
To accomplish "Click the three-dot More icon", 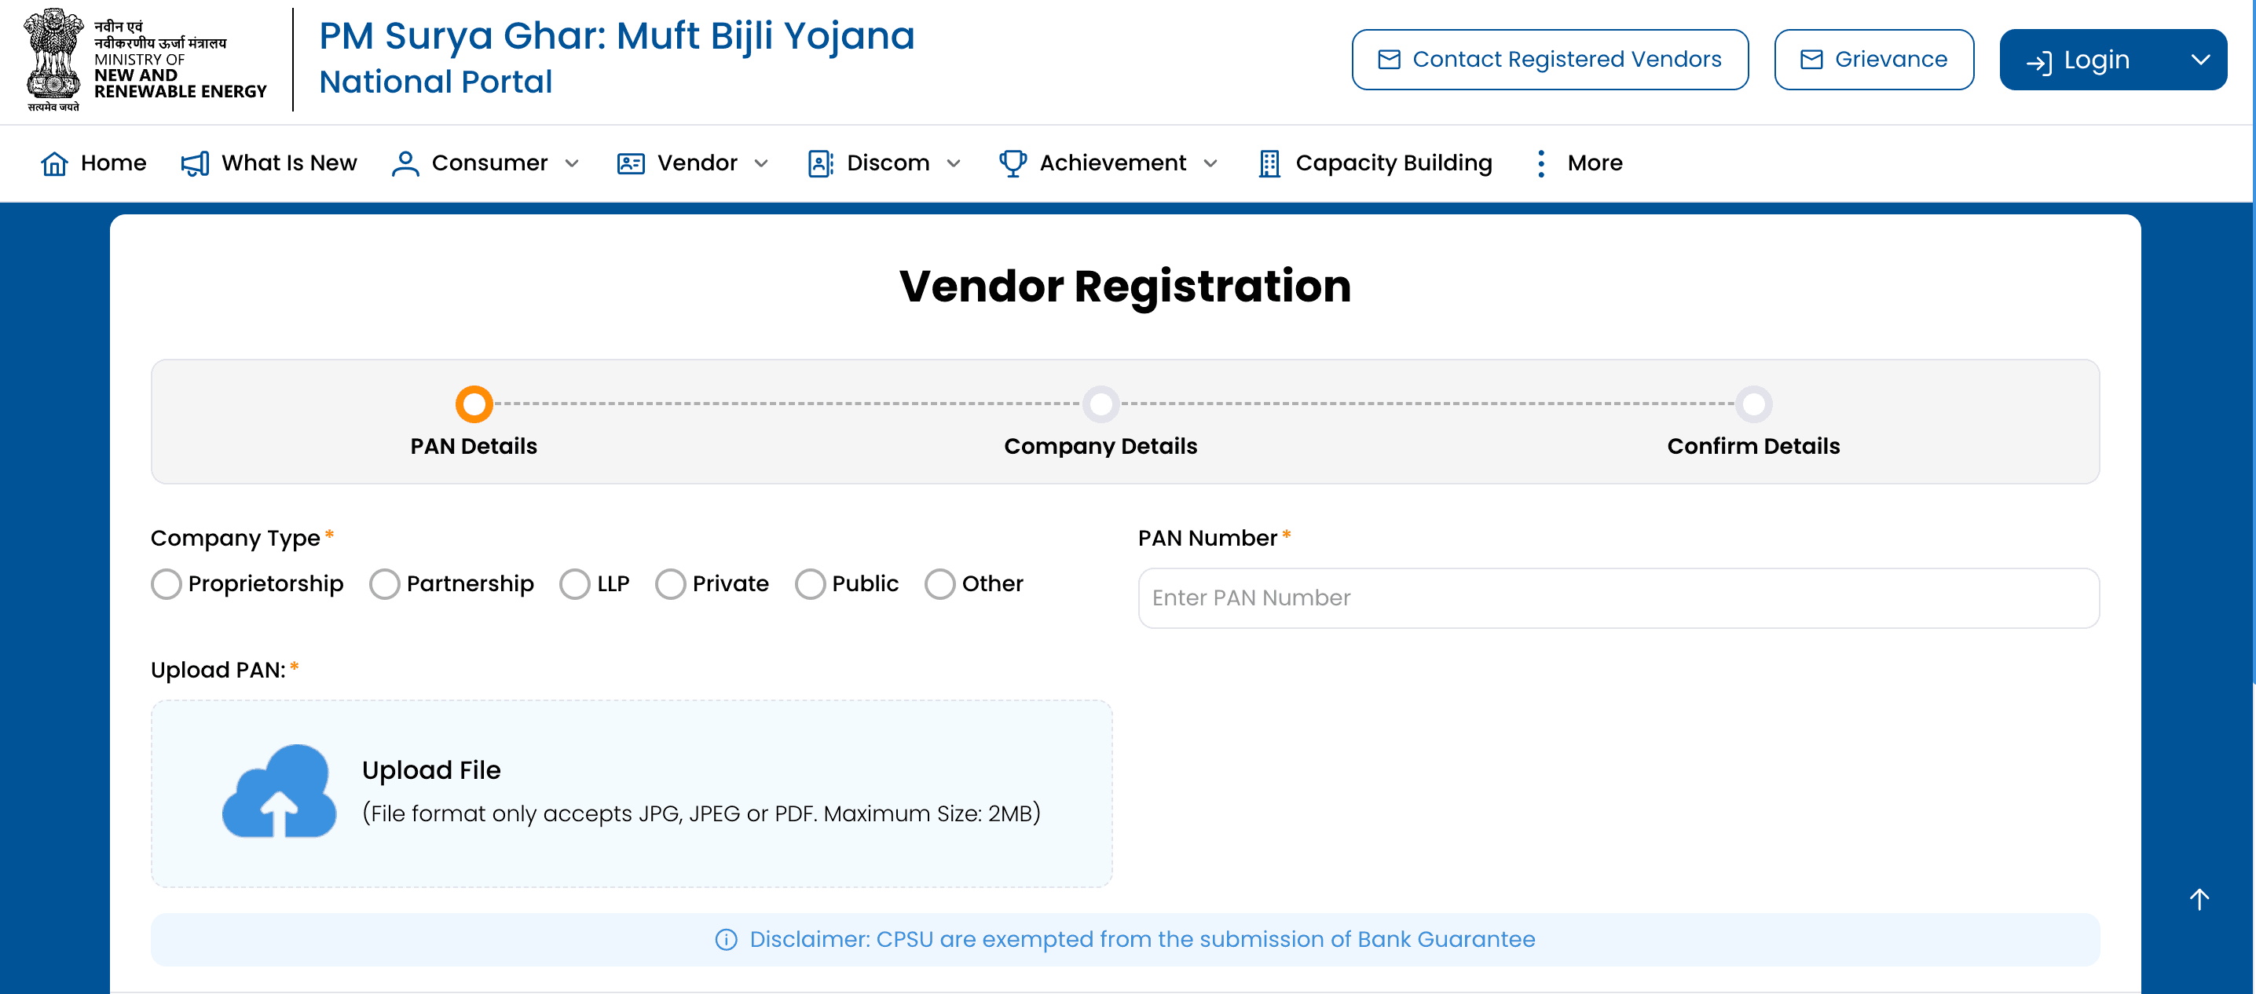I will [x=1540, y=163].
